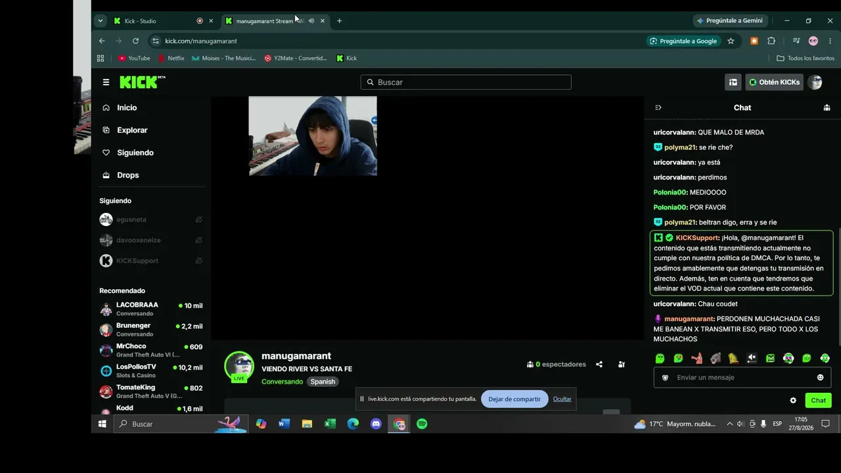The width and height of the screenshot is (841, 473).
Task: Open Spotify from the taskbar
Action: click(422, 424)
